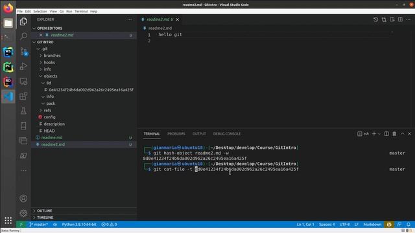Open the Extensions view
Viewport: 415px width, 233px height.
pos(23,96)
